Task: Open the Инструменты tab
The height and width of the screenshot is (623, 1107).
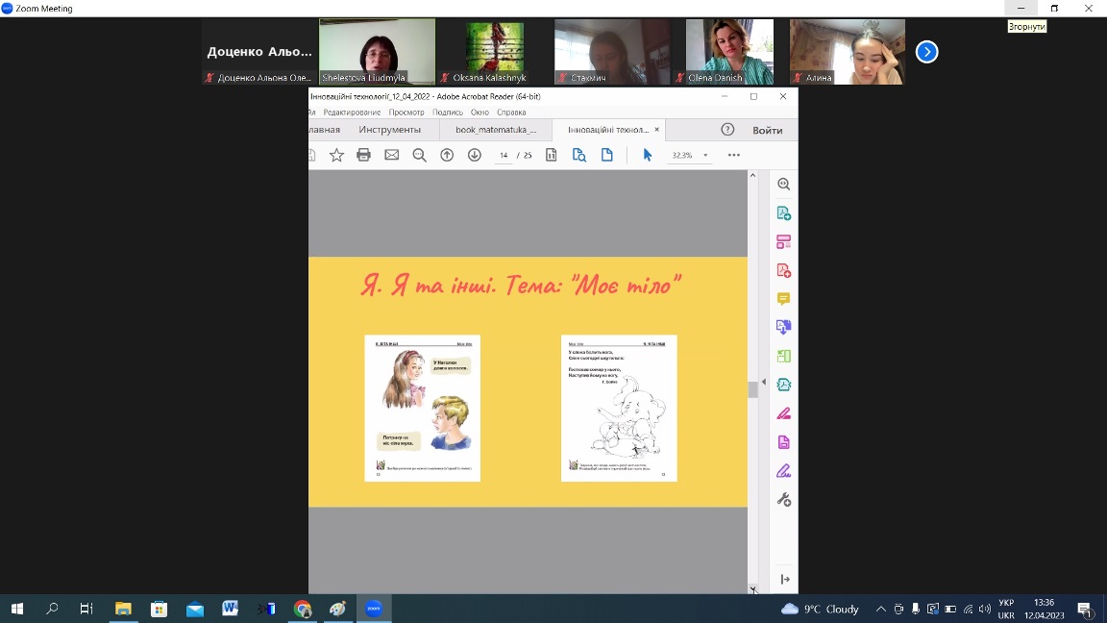Action: [x=389, y=130]
